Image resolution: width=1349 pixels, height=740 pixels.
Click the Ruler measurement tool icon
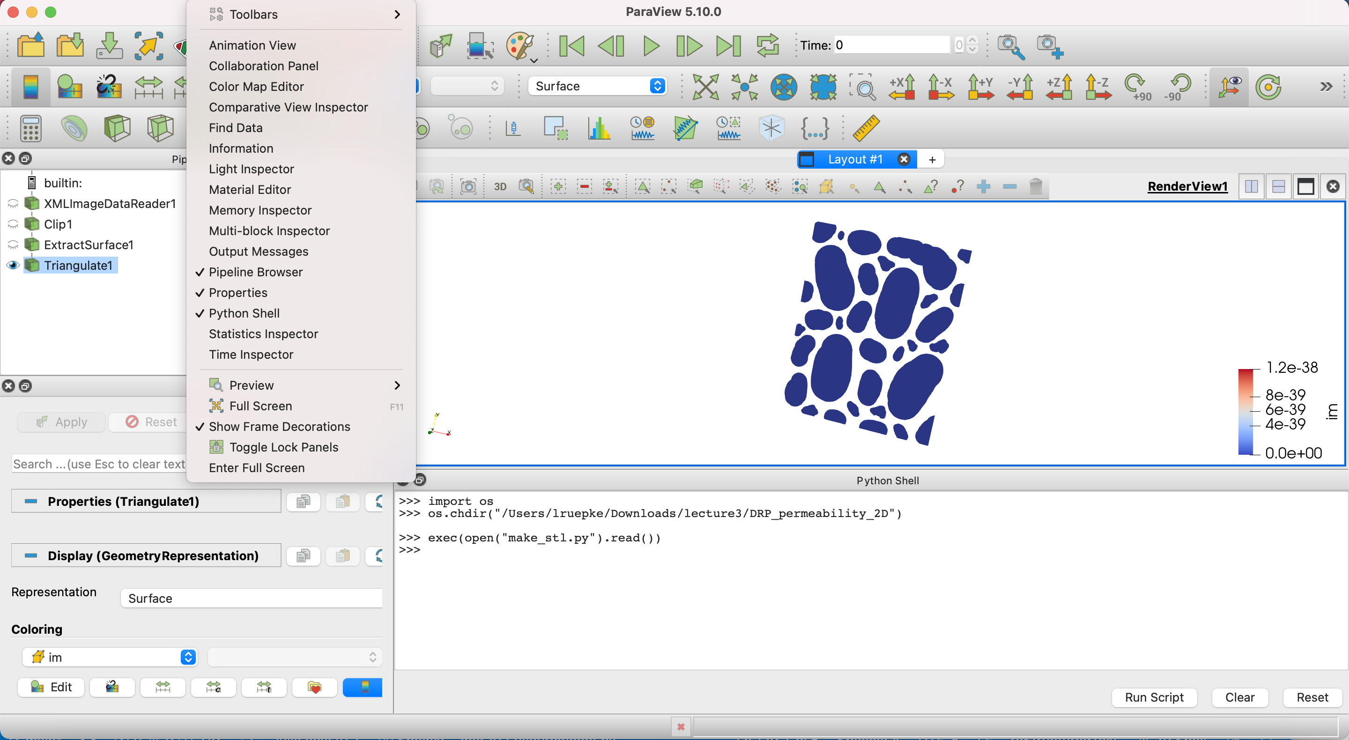[866, 128]
